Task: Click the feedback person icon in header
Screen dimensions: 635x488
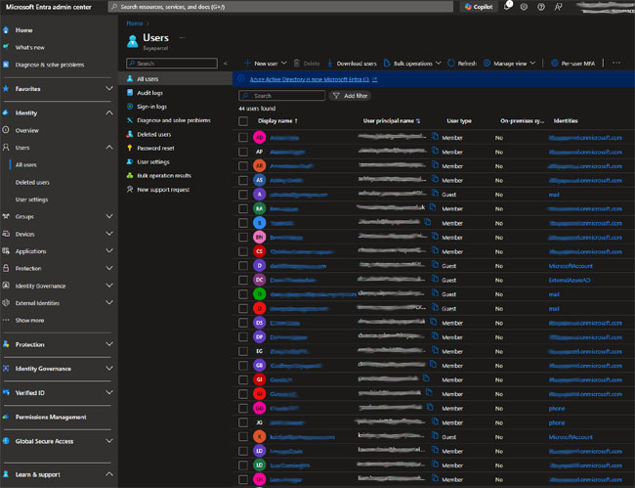Action: click(x=558, y=7)
